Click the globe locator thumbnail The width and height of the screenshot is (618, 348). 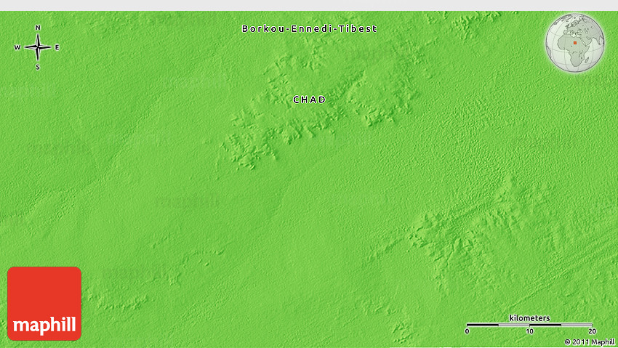point(574,43)
